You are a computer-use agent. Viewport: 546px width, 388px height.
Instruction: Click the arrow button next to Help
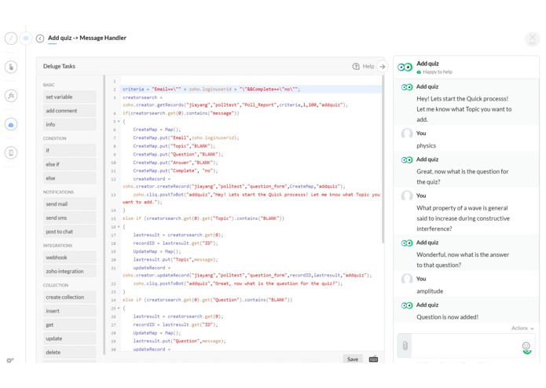[x=383, y=66]
